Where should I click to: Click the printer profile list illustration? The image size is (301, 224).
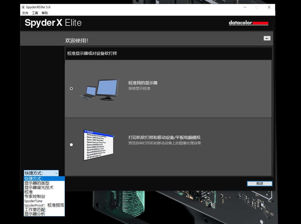pyautogui.click(x=99, y=145)
